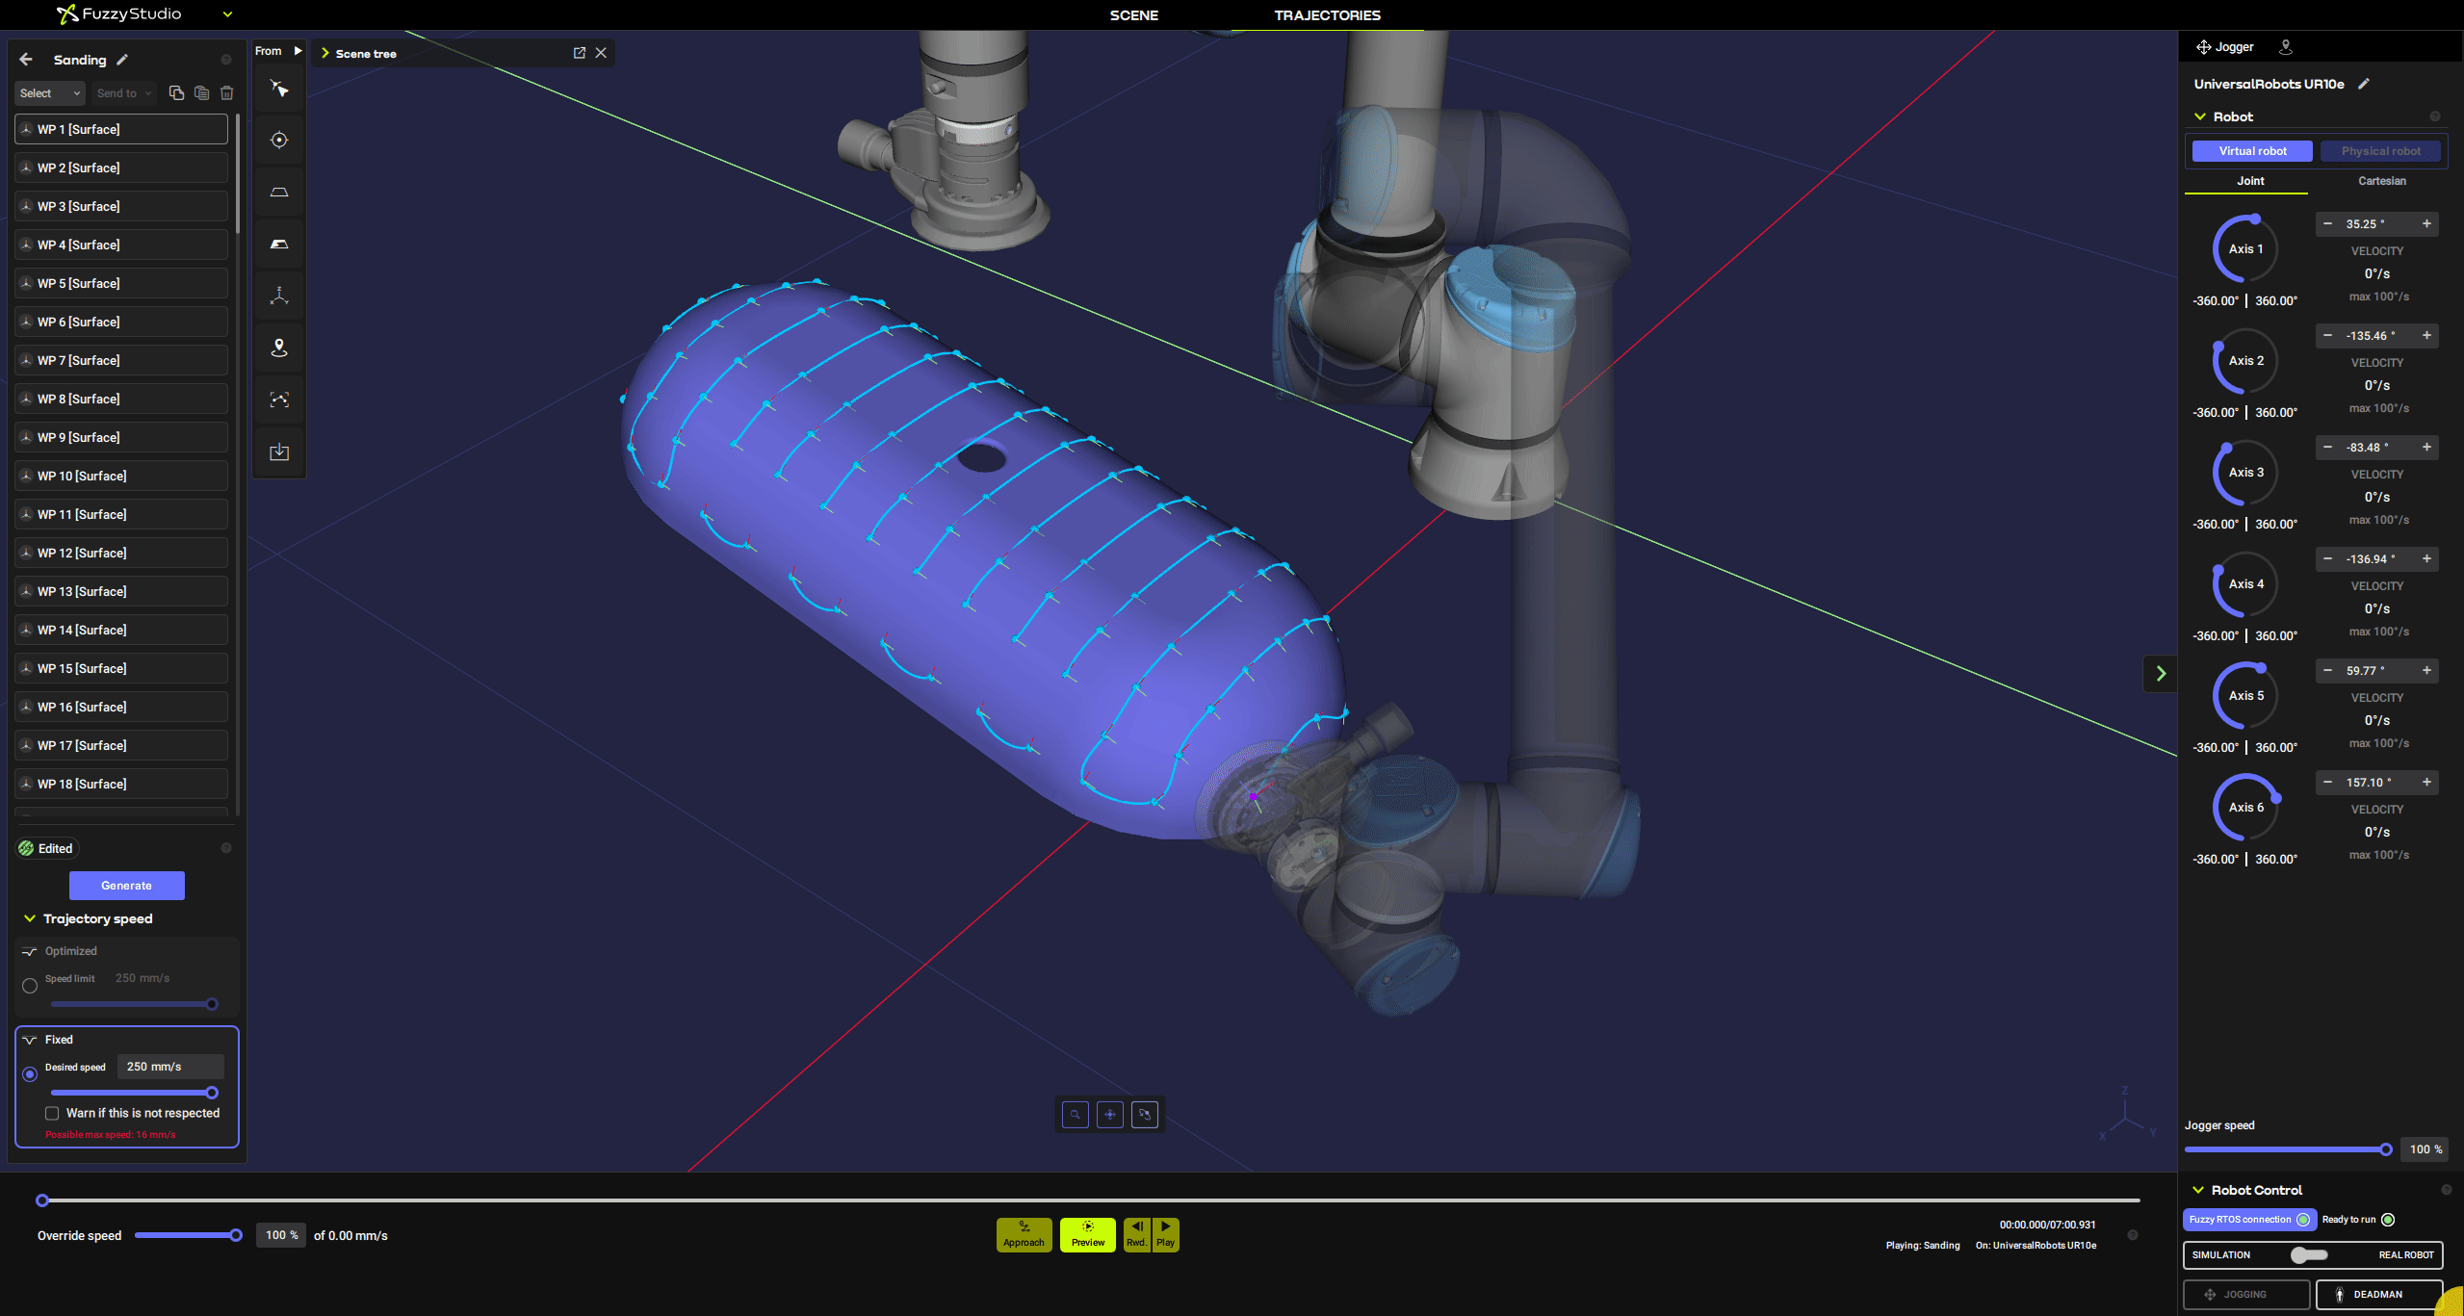The width and height of the screenshot is (2464, 1316).
Task: Open the Jogger panel tab
Action: click(x=2224, y=46)
